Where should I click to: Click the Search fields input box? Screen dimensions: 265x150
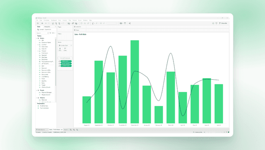43,33
